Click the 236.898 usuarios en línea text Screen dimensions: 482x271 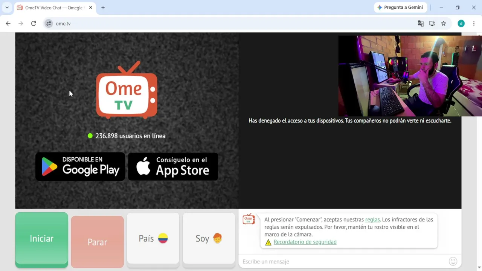(x=130, y=136)
